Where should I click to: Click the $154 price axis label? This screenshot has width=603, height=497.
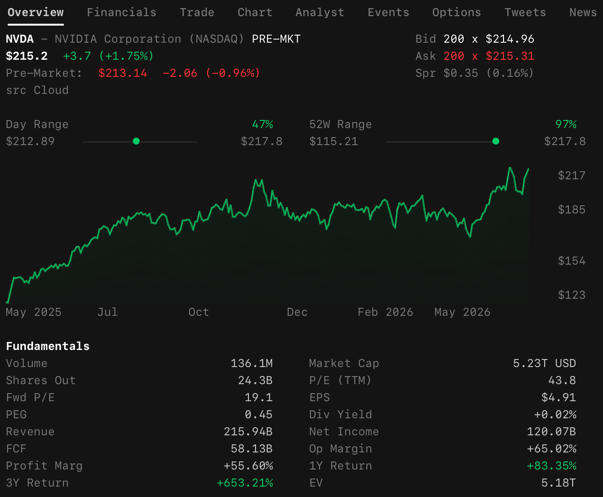click(572, 261)
